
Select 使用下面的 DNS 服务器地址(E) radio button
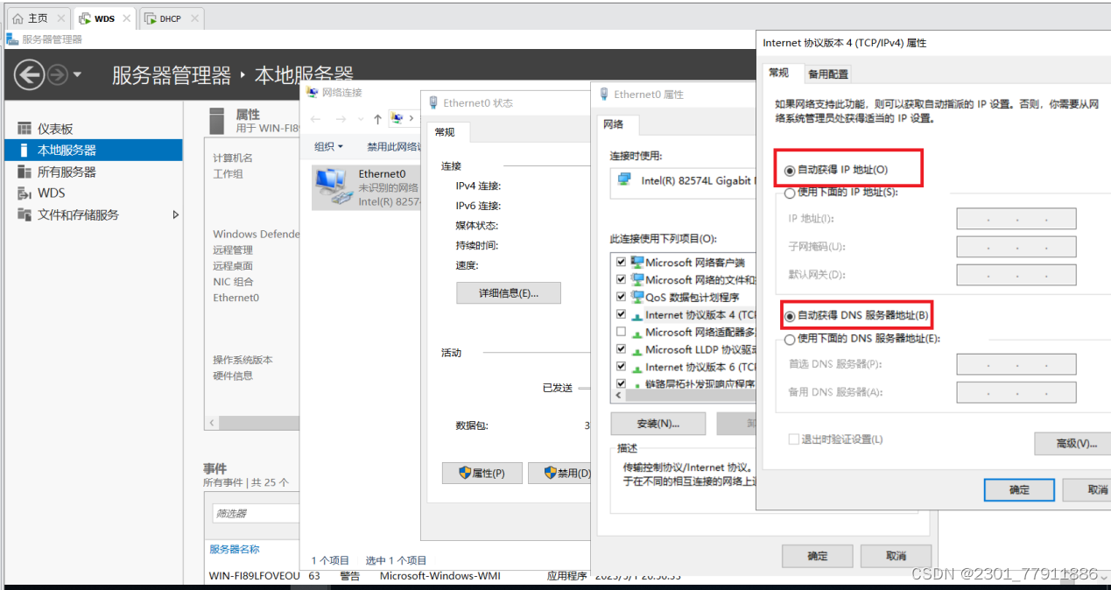791,339
